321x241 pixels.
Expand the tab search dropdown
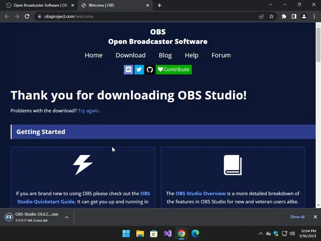pyautogui.click(x=271, y=4)
